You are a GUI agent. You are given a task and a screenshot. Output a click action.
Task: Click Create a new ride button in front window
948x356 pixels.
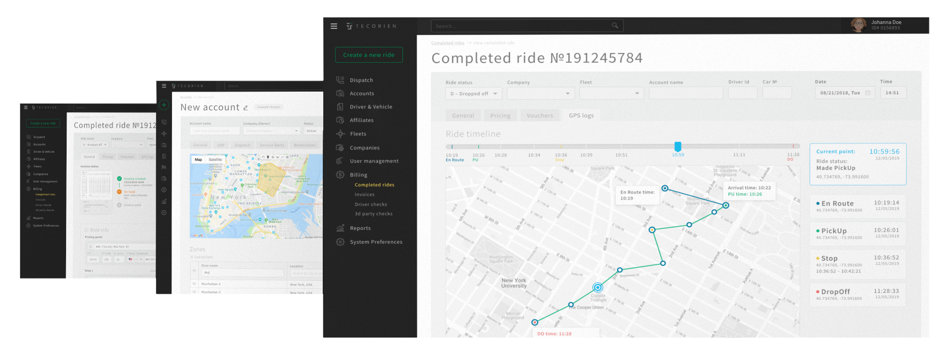click(x=369, y=55)
